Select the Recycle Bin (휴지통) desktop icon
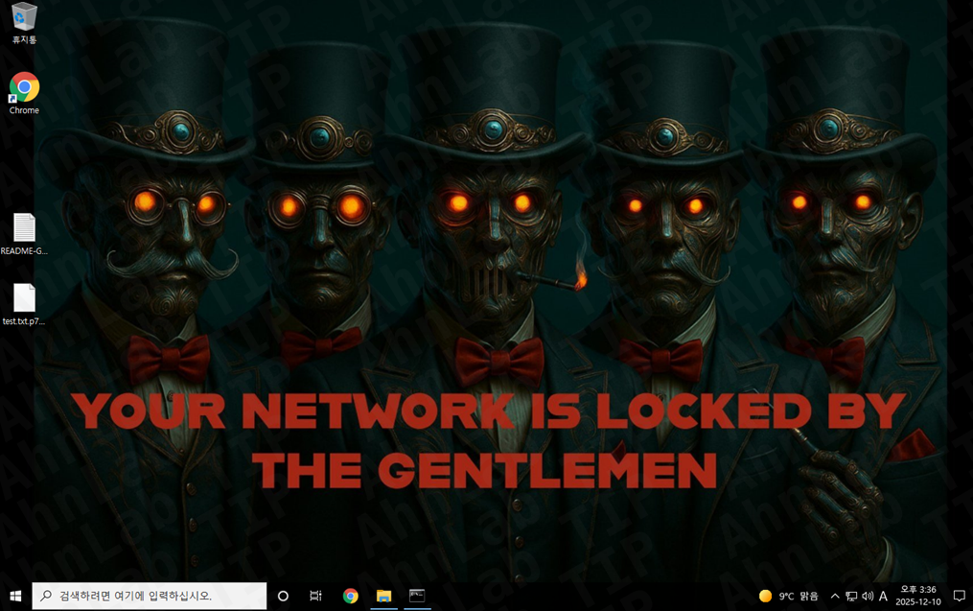The height and width of the screenshot is (611, 973). point(24,19)
